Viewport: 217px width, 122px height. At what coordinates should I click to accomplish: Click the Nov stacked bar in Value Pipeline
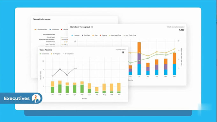click(x=119, y=88)
